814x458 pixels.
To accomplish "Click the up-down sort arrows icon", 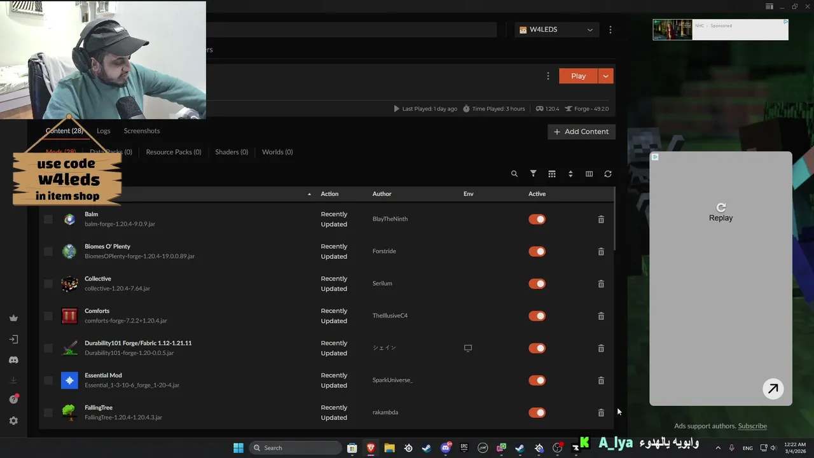I will tap(570, 174).
